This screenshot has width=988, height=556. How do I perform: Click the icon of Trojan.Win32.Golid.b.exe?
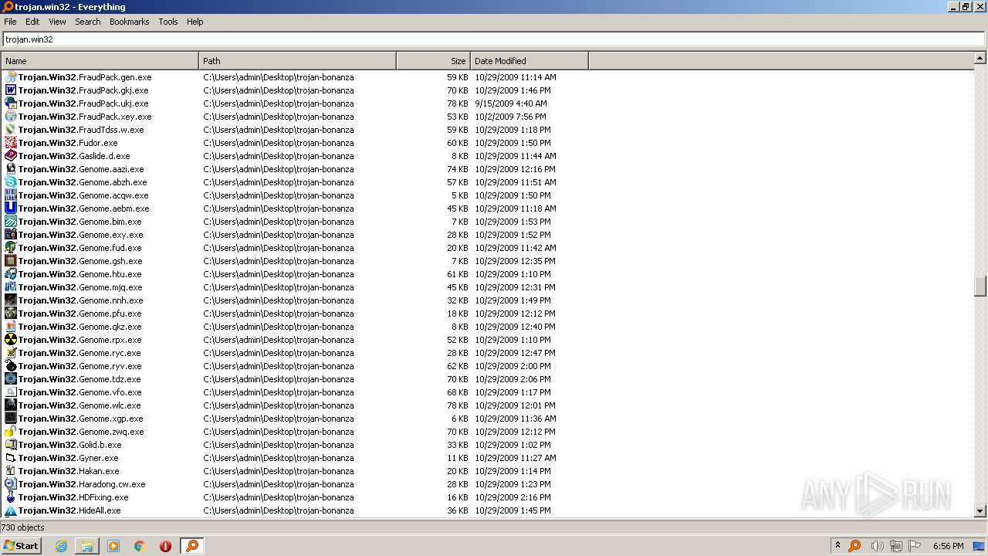click(x=11, y=445)
